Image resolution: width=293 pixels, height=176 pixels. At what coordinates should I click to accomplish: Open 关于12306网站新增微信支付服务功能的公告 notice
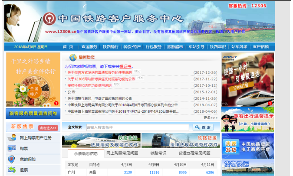pyautogui.click(x=101, y=79)
